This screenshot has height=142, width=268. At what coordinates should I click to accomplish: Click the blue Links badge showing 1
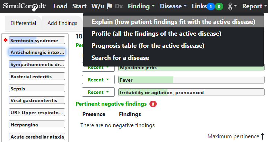210,7
